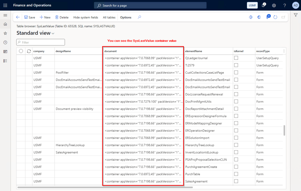
Task: Toggle the isKernel checkbox for PurchTable row
Action: point(236,174)
